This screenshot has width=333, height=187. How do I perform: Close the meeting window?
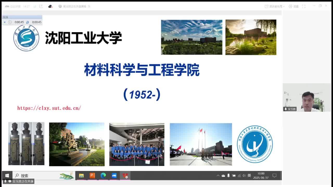(x=326, y=6)
